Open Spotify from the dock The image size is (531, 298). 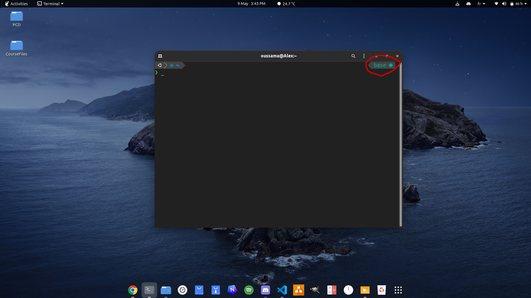coord(249,290)
